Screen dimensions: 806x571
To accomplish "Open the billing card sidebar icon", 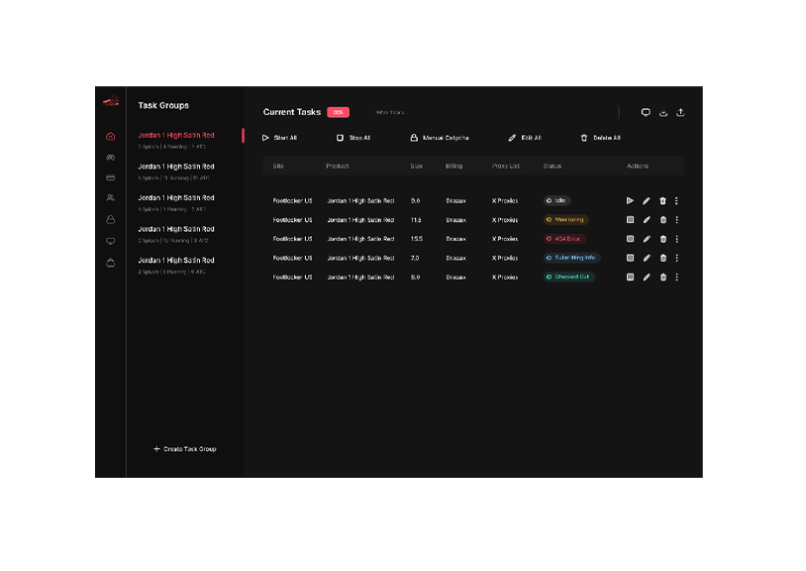I will [110, 178].
